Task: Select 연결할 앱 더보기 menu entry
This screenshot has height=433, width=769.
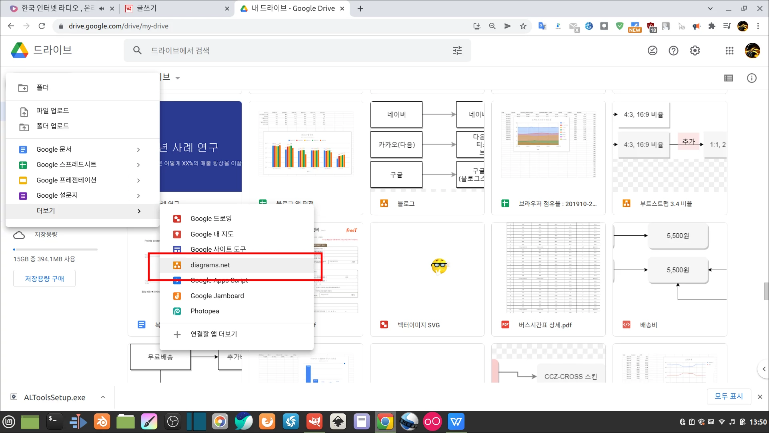Action: (x=214, y=334)
